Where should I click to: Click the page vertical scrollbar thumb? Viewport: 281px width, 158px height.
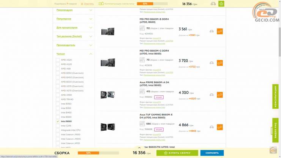(x=280, y=42)
